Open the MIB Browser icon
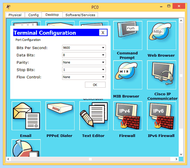 (x=128, y=75)
